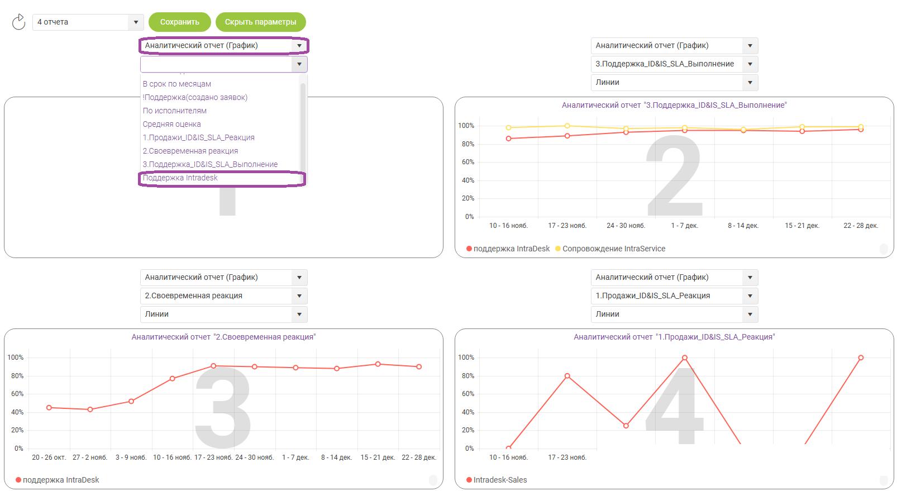Choose "!Поддержка(создано заявок)" from the list
The width and height of the screenshot is (897, 491).
[x=195, y=97]
